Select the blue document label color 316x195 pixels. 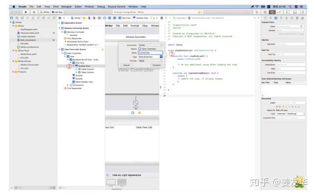(x=292, y=107)
